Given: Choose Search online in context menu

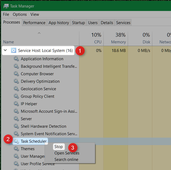Looking at the screenshot, I should pyautogui.click(x=66, y=160).
